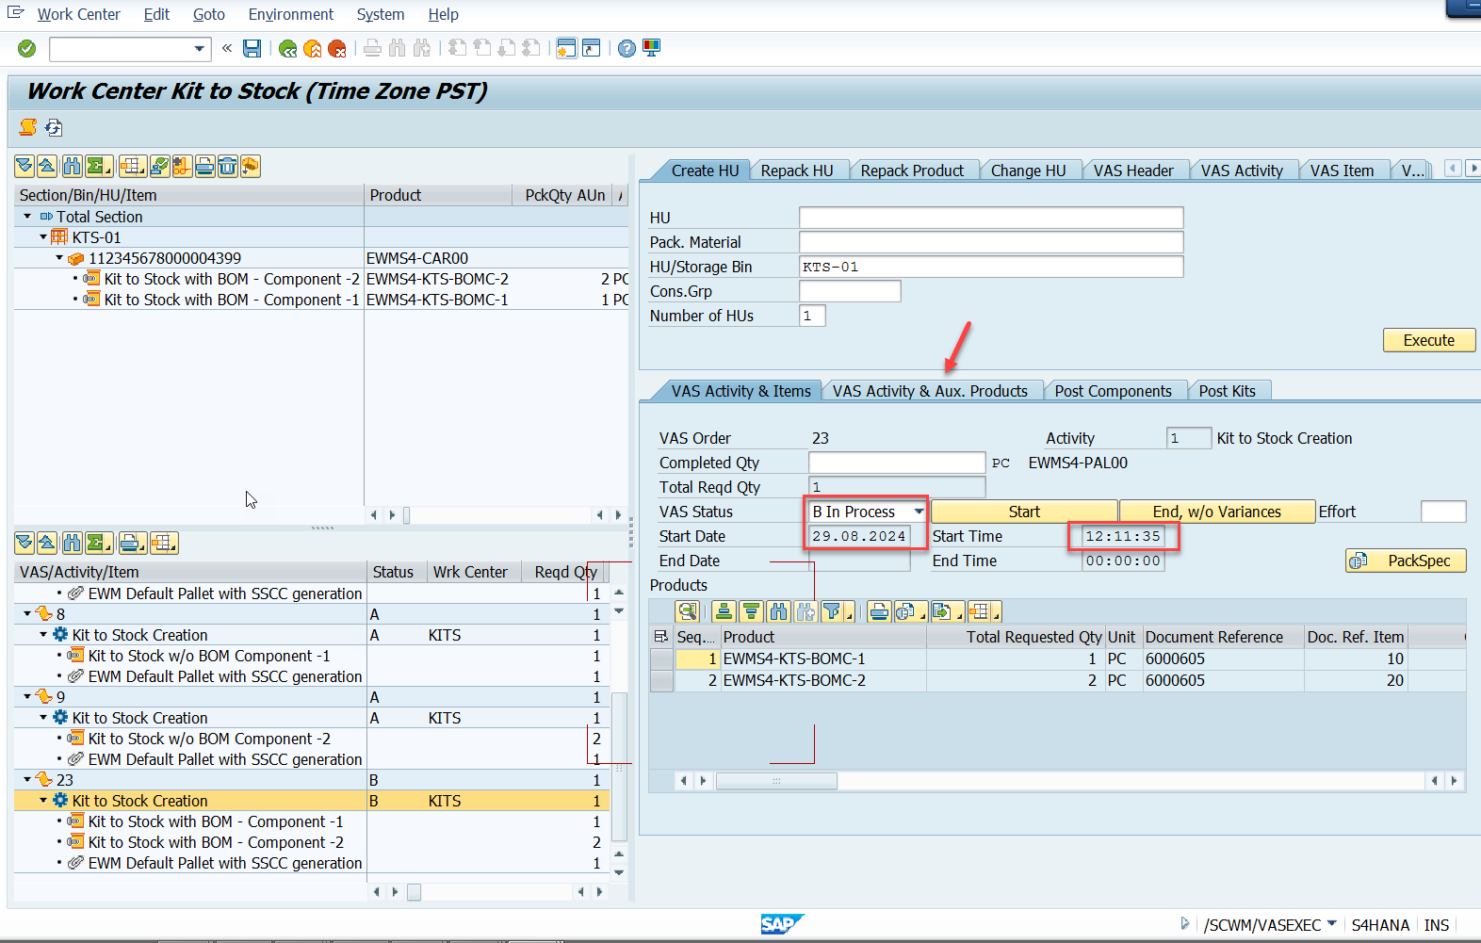Click Collapse All in the upper tree toolbar
This screenshot has height=943, width=1481.
point(47,167)
